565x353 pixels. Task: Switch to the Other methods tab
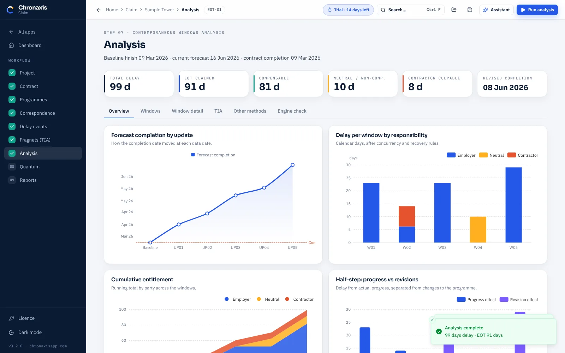coord(250,111)
